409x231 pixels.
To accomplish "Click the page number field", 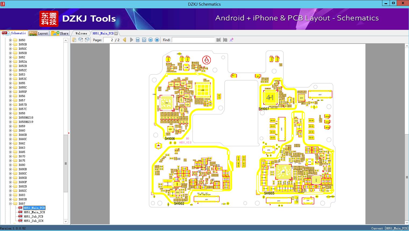I will [109, 40].
